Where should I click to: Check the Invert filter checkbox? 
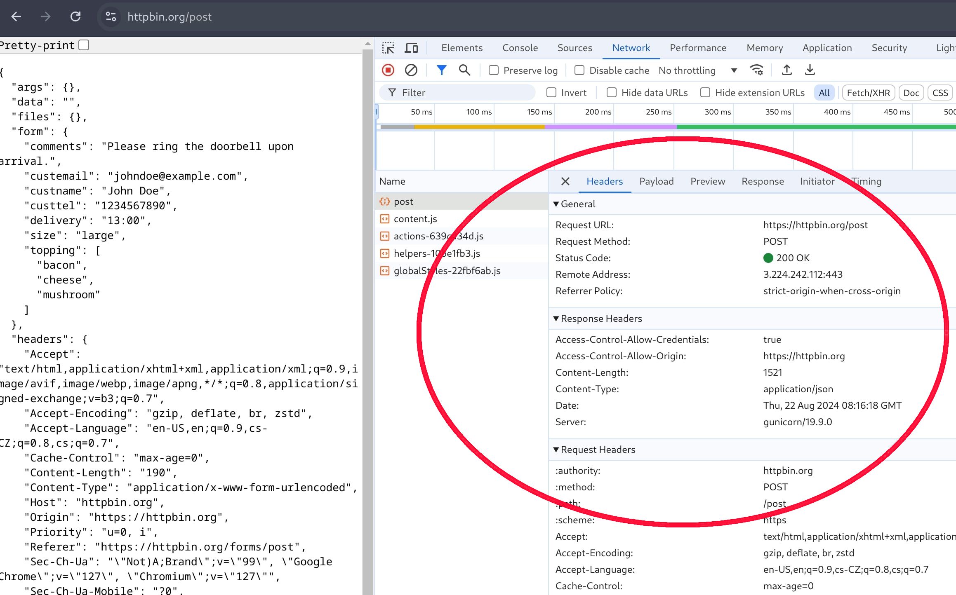551,93
